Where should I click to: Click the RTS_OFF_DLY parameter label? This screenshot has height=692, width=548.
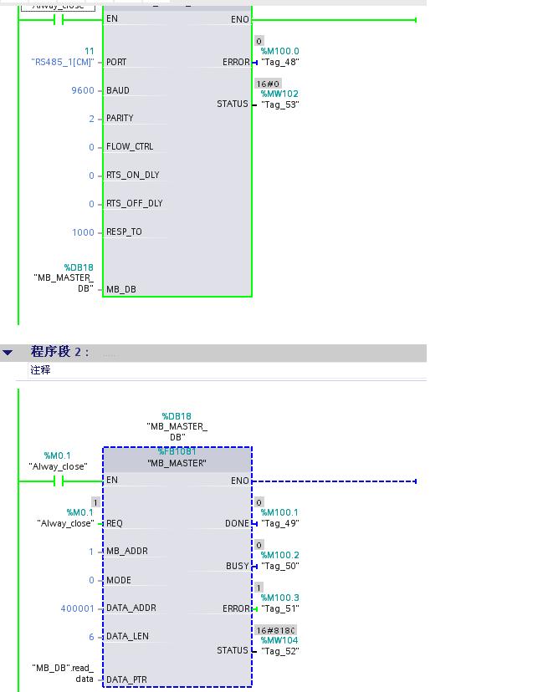[135, 203]
